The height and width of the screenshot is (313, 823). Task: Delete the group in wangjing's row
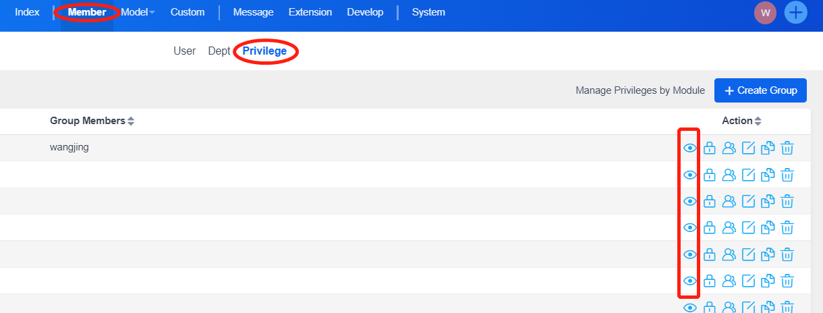[x=787, y=148]
